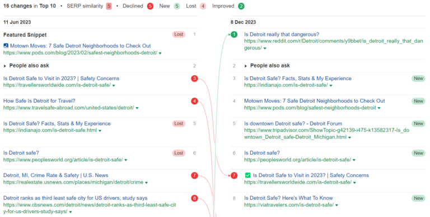Click New tag on indianajo.com December row
Screen dimensions: 430x217
(418, 79)
